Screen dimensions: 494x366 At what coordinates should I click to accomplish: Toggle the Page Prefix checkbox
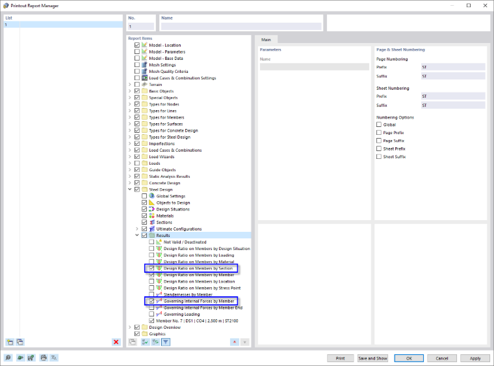[x=379, y=133]
